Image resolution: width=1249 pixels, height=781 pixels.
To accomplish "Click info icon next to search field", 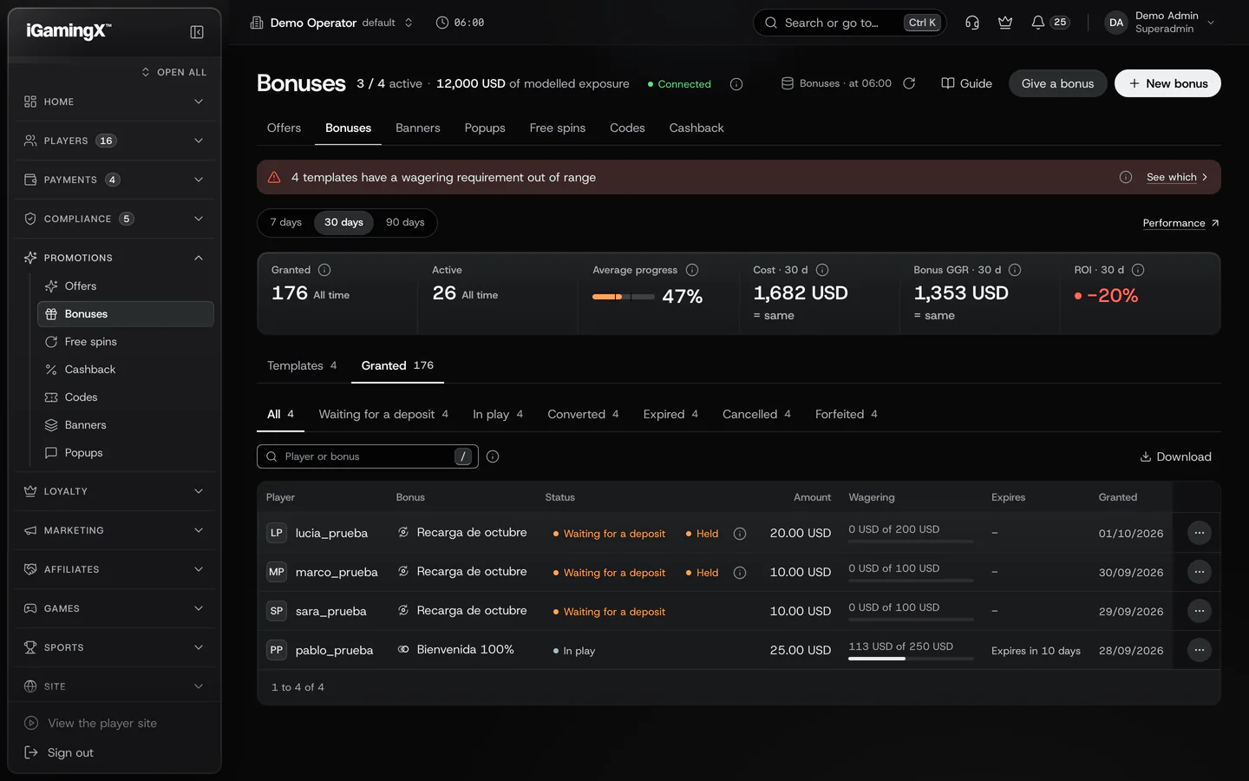I will click(493, 456).
